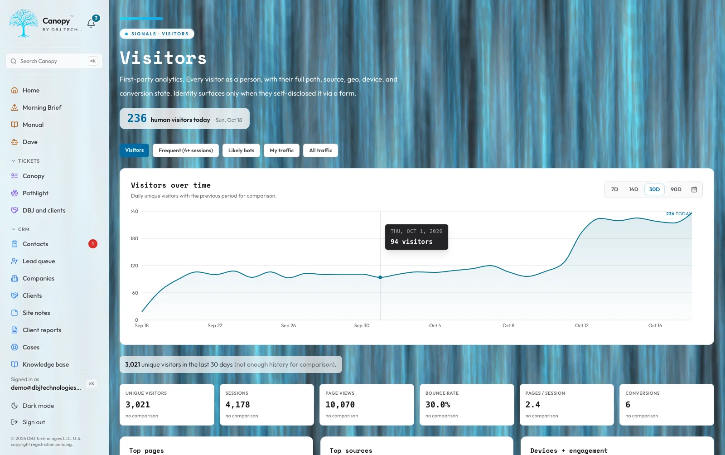Click the Oct 1 chart data point
The height and width of the screenshot is (455, 725).
[380, 277]
